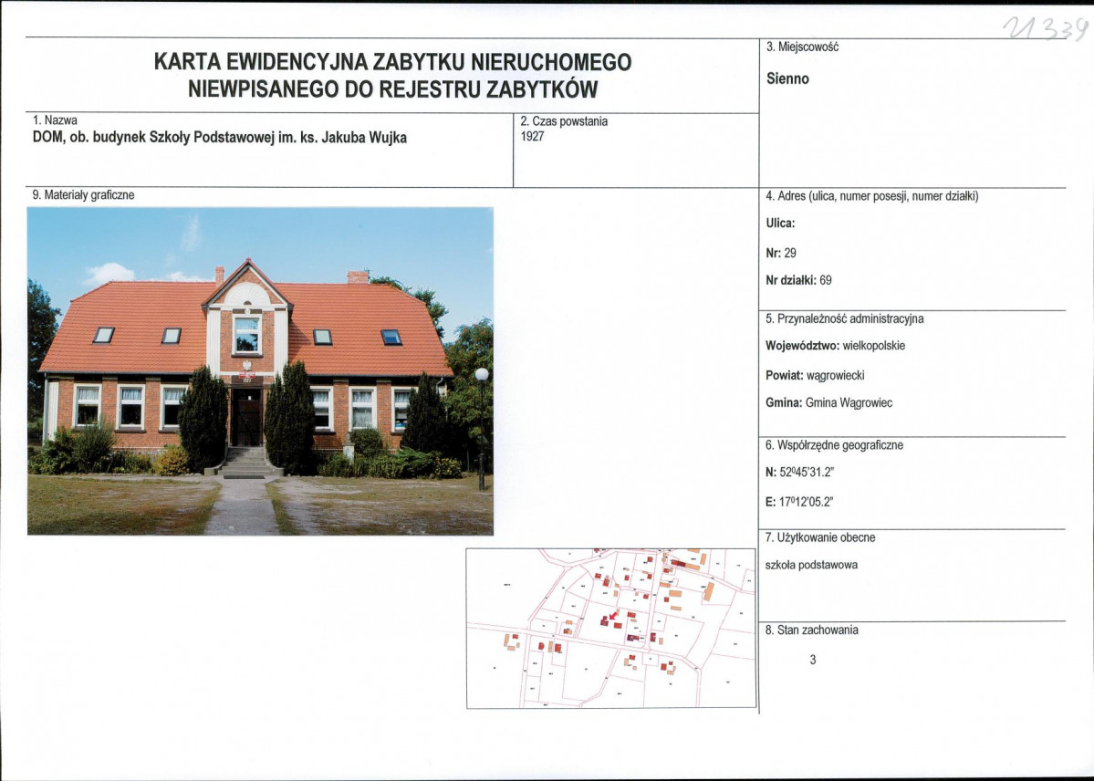Click the photograph of the school building
The image size is (1094, 781).
tap(260, 371)
